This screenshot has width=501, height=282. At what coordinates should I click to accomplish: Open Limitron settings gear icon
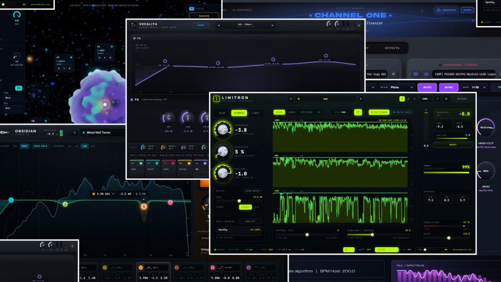coord(446,99)
